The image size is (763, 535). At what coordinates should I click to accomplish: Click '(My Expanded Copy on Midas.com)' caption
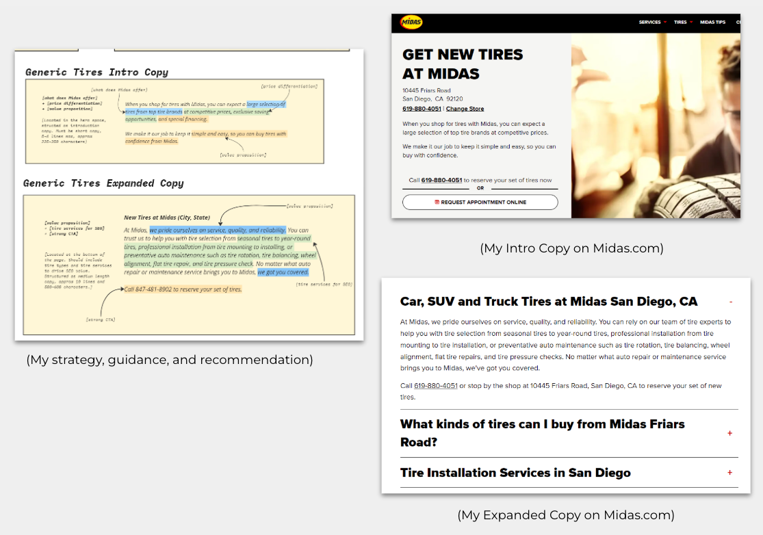click(x=566, y=514)
